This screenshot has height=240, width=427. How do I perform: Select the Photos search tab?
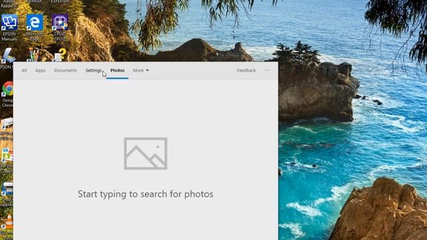117,71
